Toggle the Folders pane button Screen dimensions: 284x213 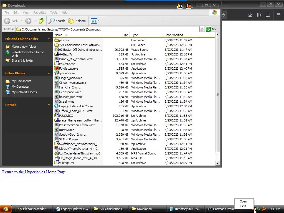click(77, 21)
